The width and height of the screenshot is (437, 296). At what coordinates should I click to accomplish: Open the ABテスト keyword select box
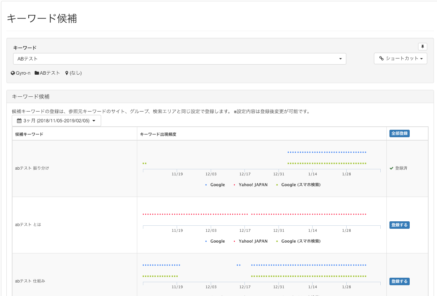point(180,59)
